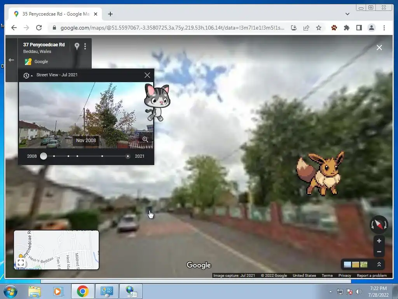Open the Nov 2008 preview thumbnail
398x299 pixels.
tap(86, 115)
